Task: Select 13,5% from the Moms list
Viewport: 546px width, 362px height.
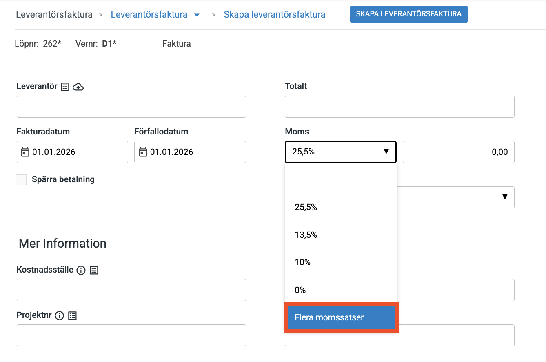Action: 306,235
